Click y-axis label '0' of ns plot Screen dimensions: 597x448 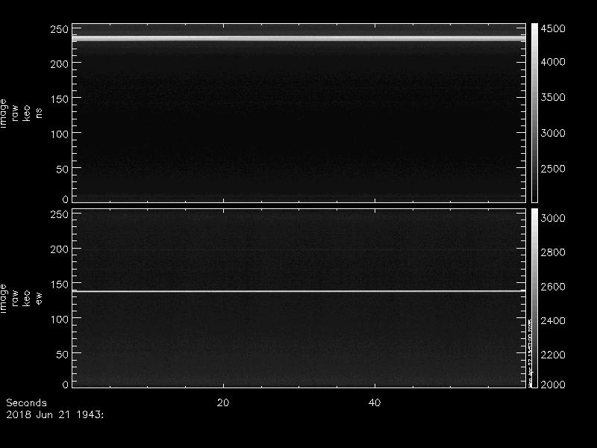click(66, 199)
